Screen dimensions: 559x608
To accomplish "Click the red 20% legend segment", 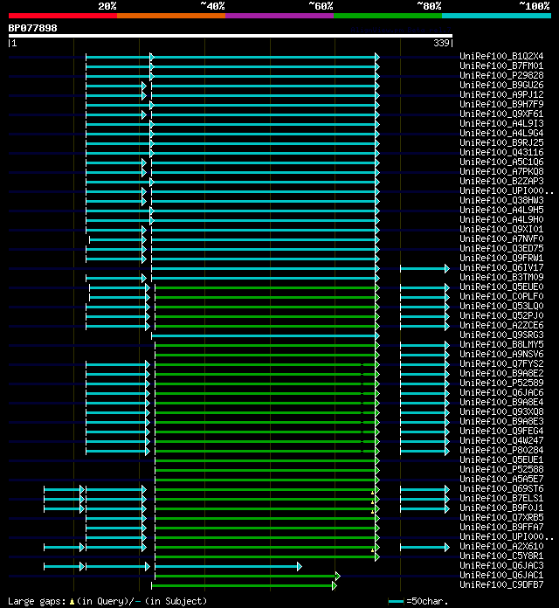I will 63,16.
